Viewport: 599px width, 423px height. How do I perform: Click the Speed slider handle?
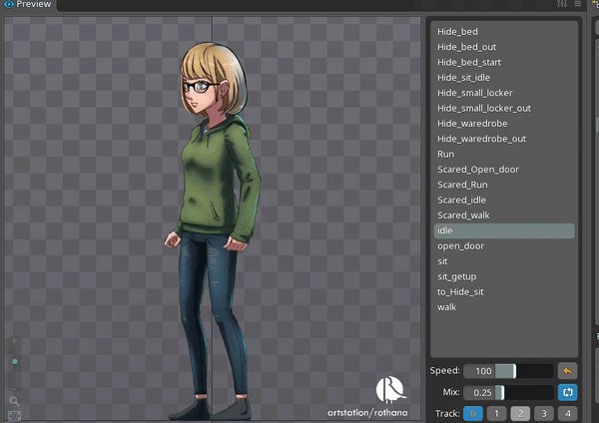coord(514,371)
